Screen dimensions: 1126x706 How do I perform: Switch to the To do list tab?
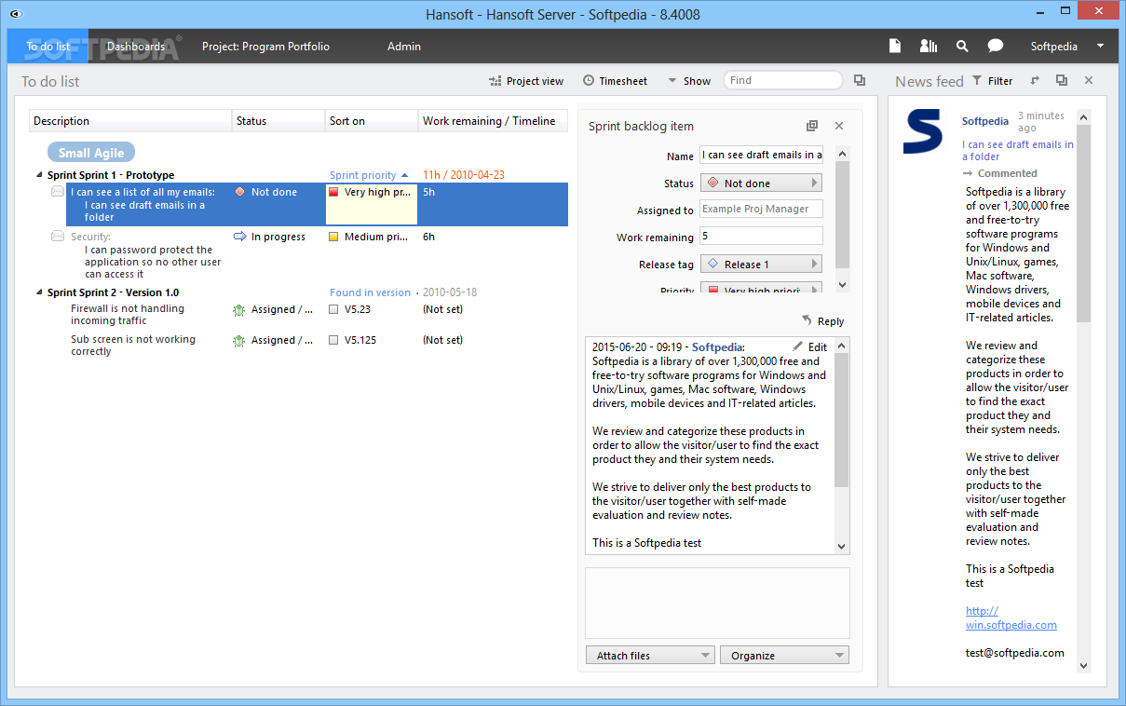48,46
